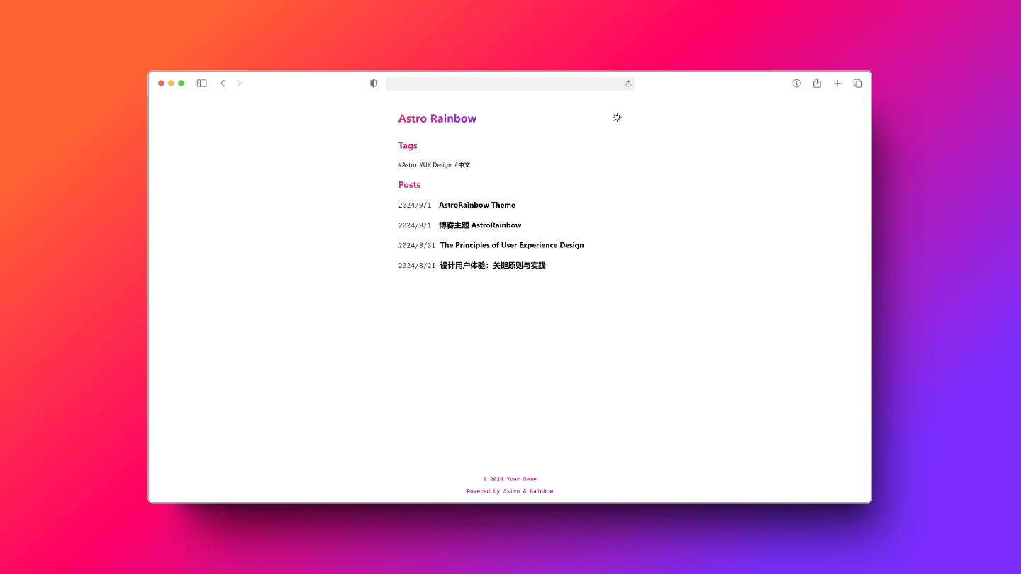
Task: Maximize the window with the green button
Action: point(181,84)
